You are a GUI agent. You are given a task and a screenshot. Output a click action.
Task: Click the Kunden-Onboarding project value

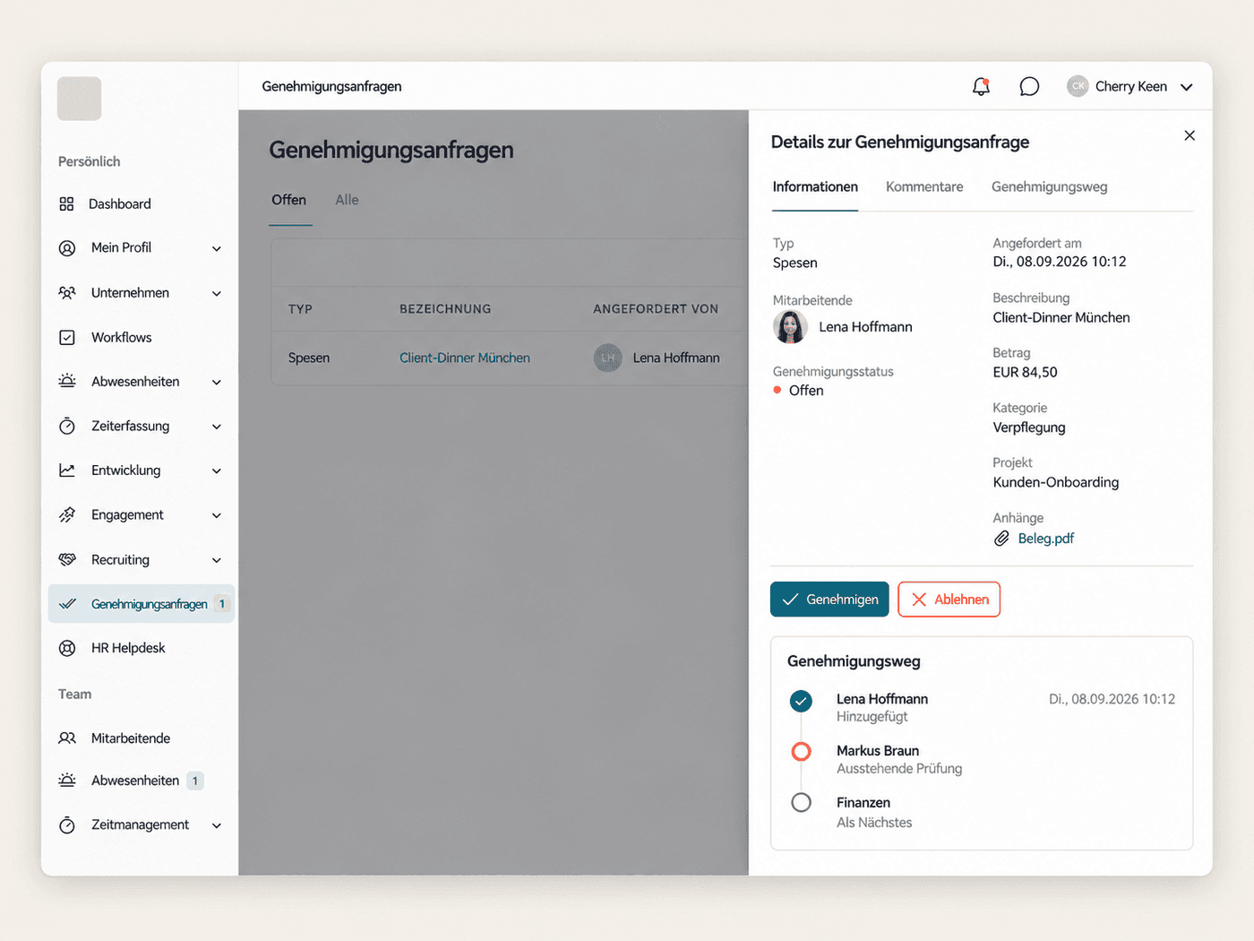click(x=1056, y=482)
